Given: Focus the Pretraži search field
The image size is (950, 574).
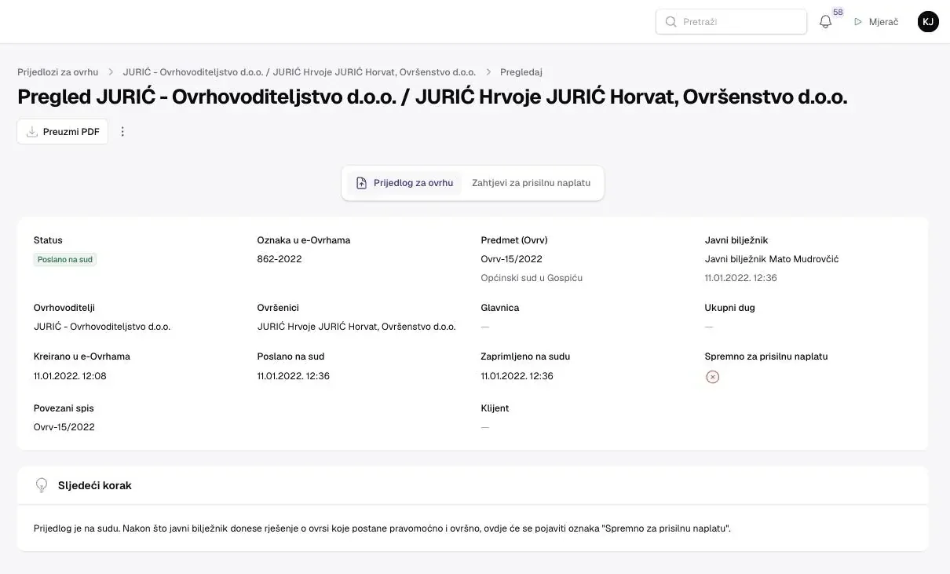Looking at the screenshot, I should [x=731, y=22].
